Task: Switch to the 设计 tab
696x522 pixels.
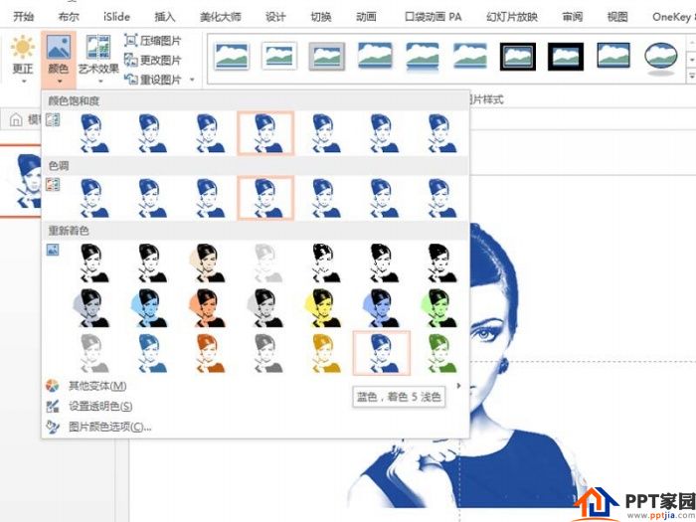Action: point(275,17)
